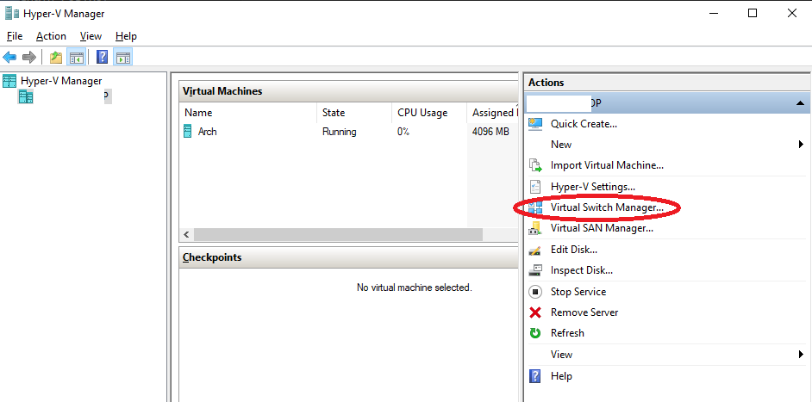This screenshot has width=812, height=402.
Task: Toggle the Show/Hide Console Tree toolbar icon
Action: click(x=77, y=57)
